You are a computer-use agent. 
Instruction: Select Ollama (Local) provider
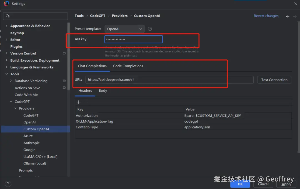pyautogui.click(x=35, y=163)
